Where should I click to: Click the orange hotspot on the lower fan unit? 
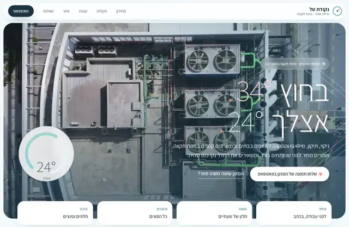tap(221, 132)
